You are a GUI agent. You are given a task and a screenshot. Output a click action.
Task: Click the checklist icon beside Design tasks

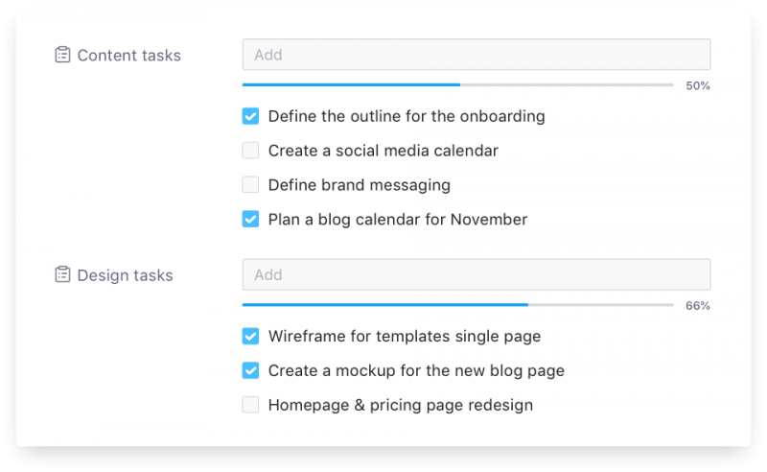62,275
